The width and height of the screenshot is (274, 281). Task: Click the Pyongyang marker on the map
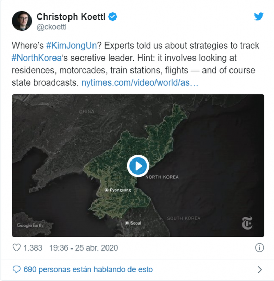pyautogui.click(x=107, y=190)
